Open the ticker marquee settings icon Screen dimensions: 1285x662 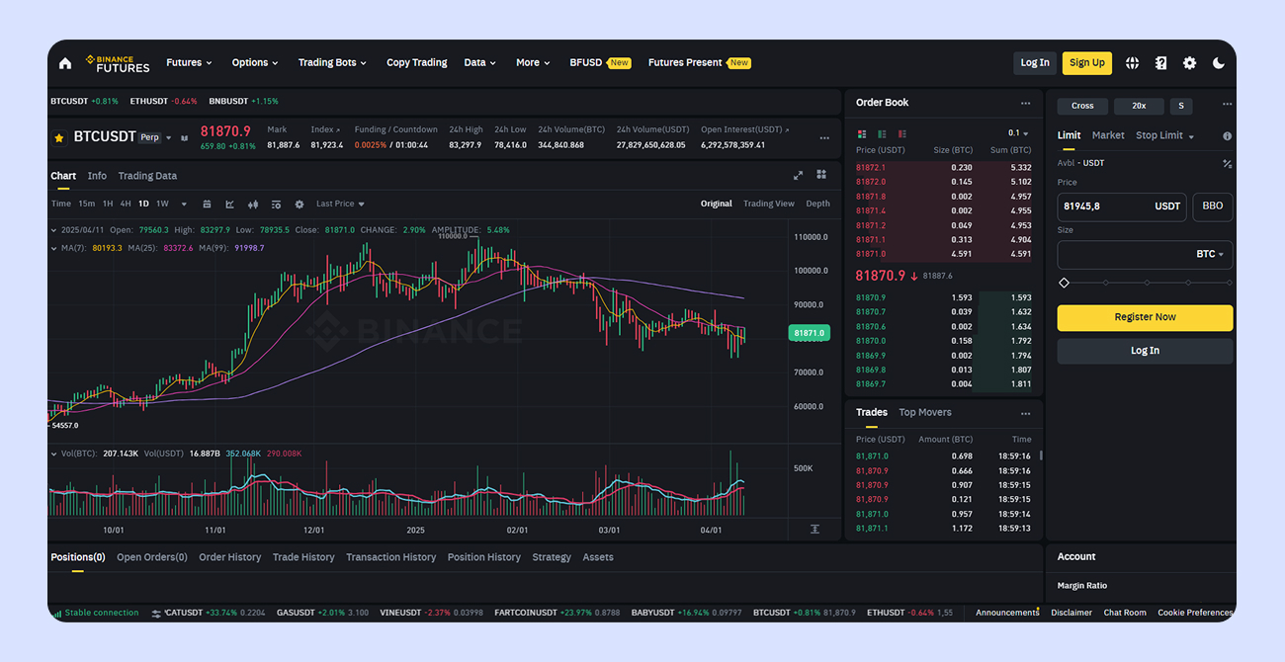(x=156, y=613)
